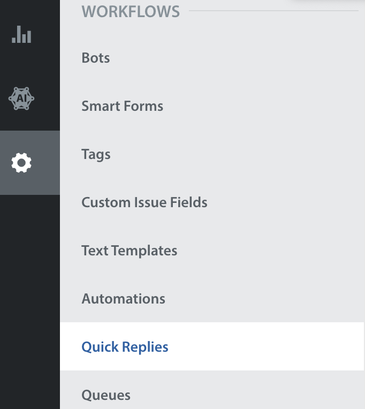Select the Settings gear icon

coord(21,163)
